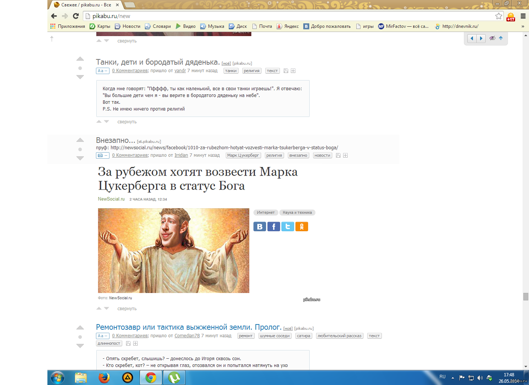Open the Chrome hamburger menu

tap(523, 16)
